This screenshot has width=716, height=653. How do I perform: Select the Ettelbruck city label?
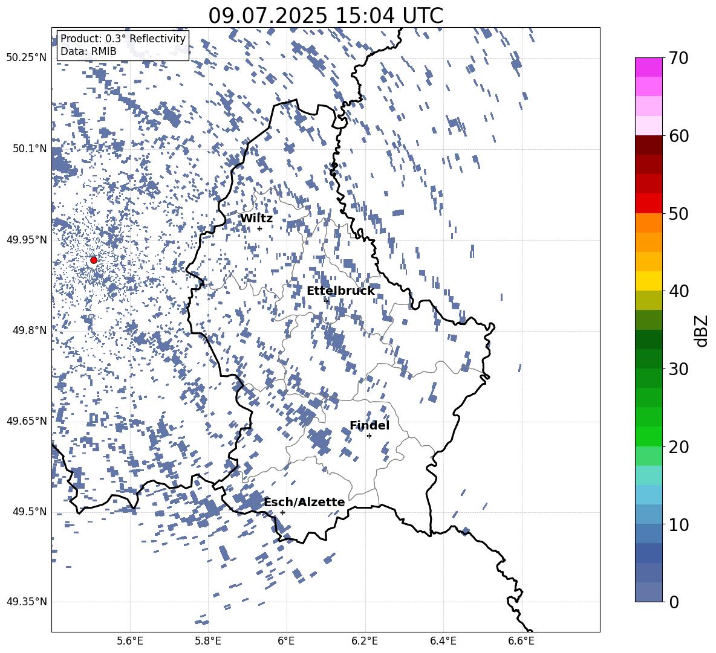pyautogui.click(x=340, y=291)
